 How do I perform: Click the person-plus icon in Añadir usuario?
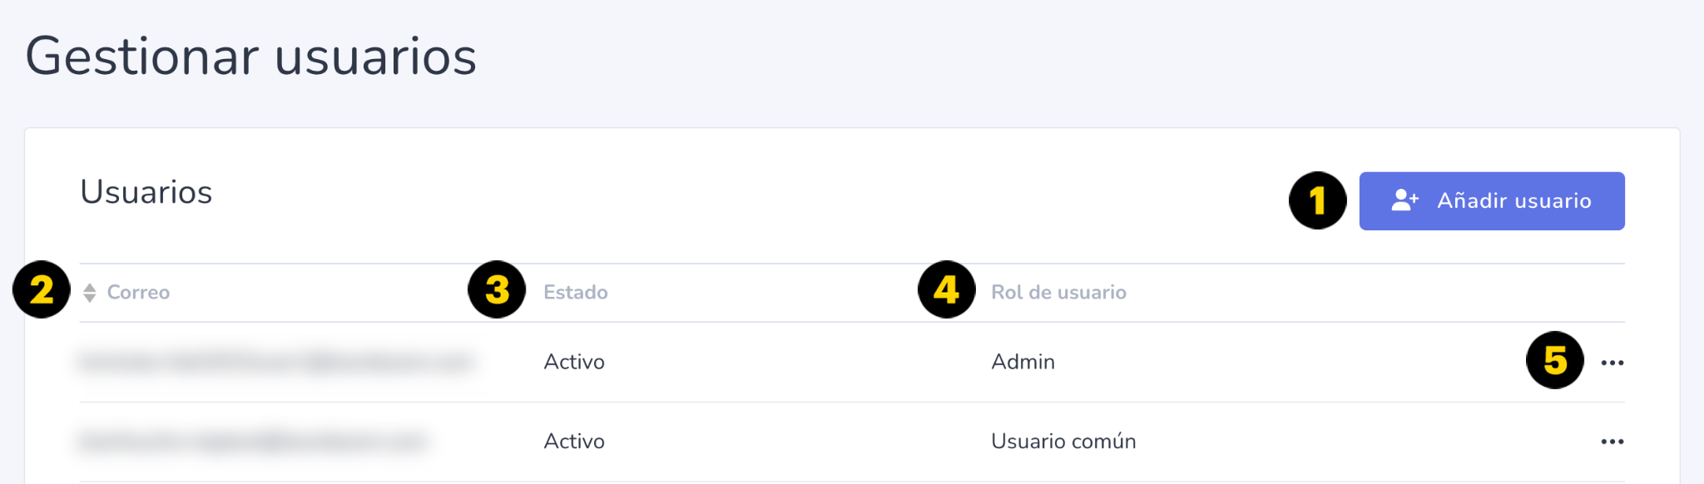tap(1405, 200)
